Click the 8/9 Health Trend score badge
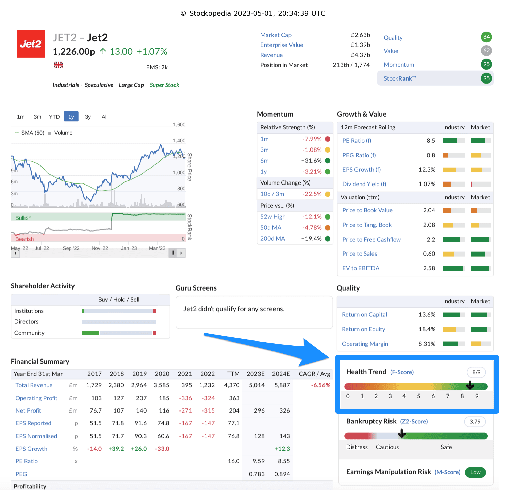Image resolution: width=513 pixels, height=490 pixels. tap(476, 372)
